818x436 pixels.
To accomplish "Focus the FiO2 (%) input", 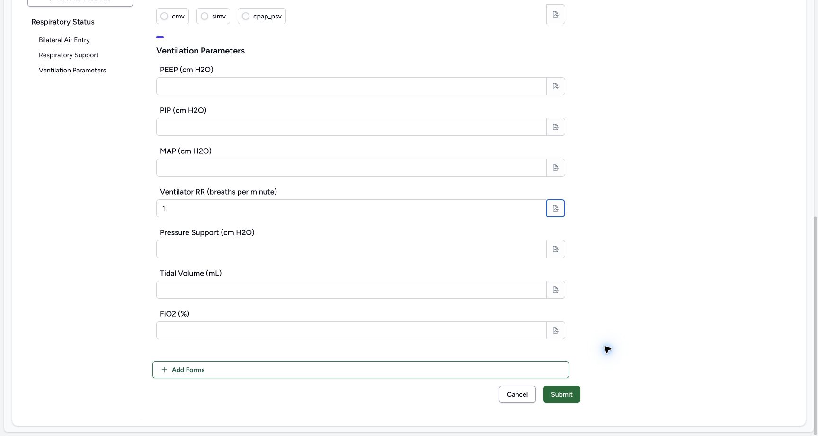I will point(351,330).
